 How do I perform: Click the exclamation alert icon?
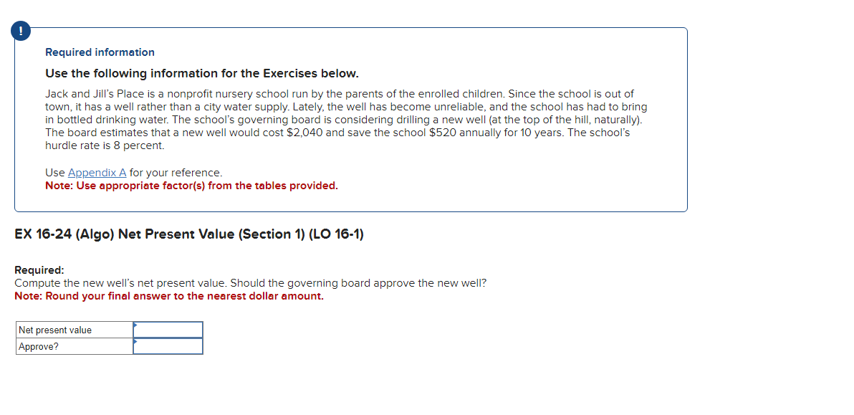coord(21,31)
